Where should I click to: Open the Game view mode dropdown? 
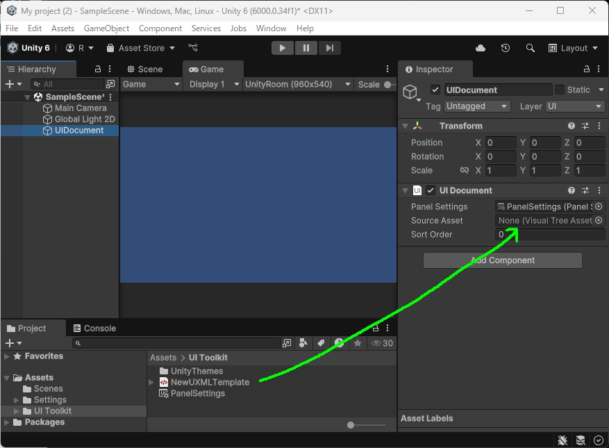click(x=151, y=84)
